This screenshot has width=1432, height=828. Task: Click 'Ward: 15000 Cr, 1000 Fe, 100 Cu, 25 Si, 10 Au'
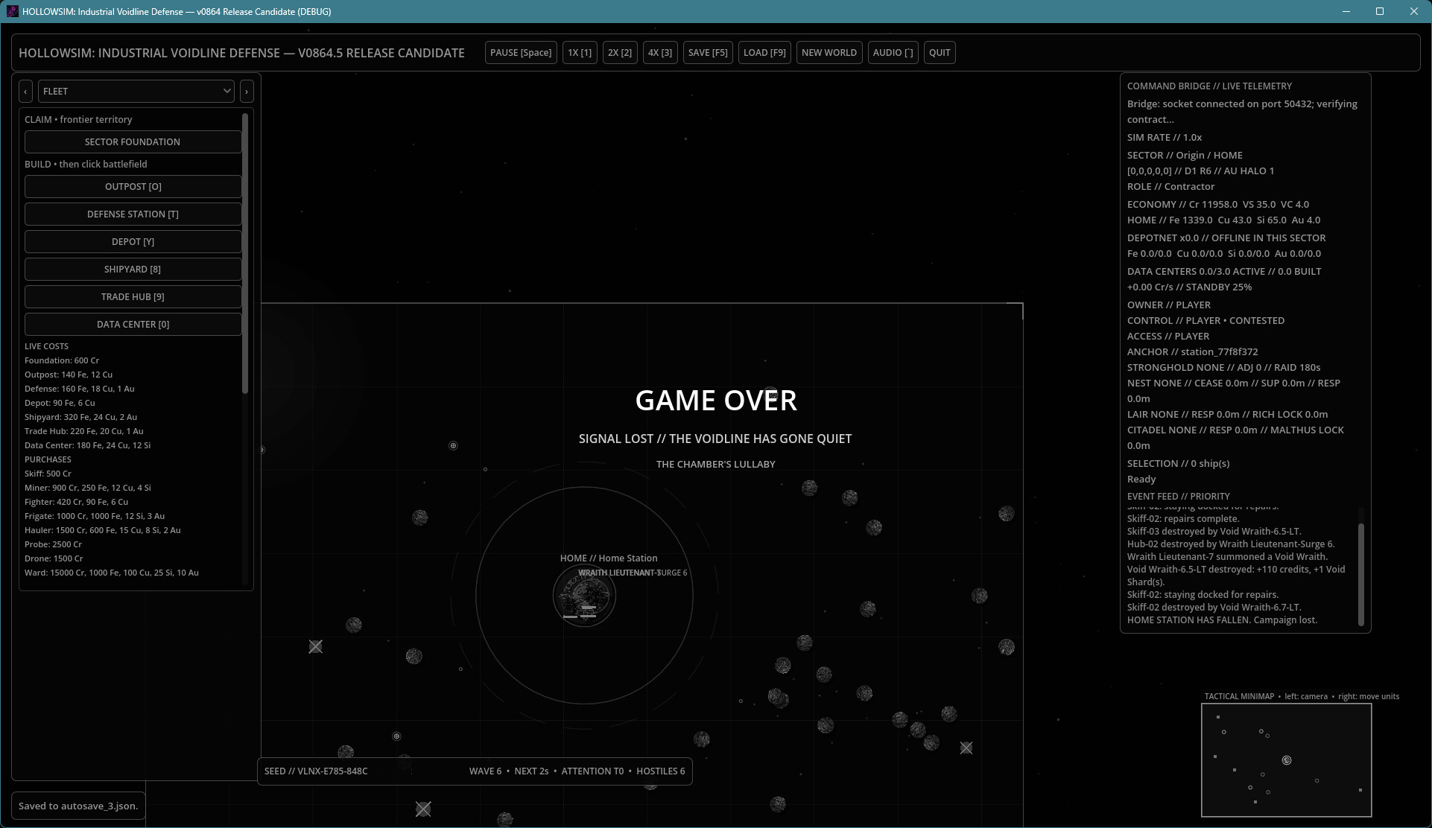pos(112,573)
